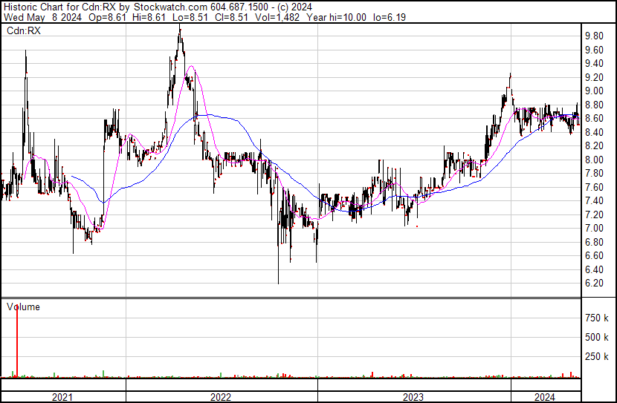Select the 2022 year label

point(221,397)
